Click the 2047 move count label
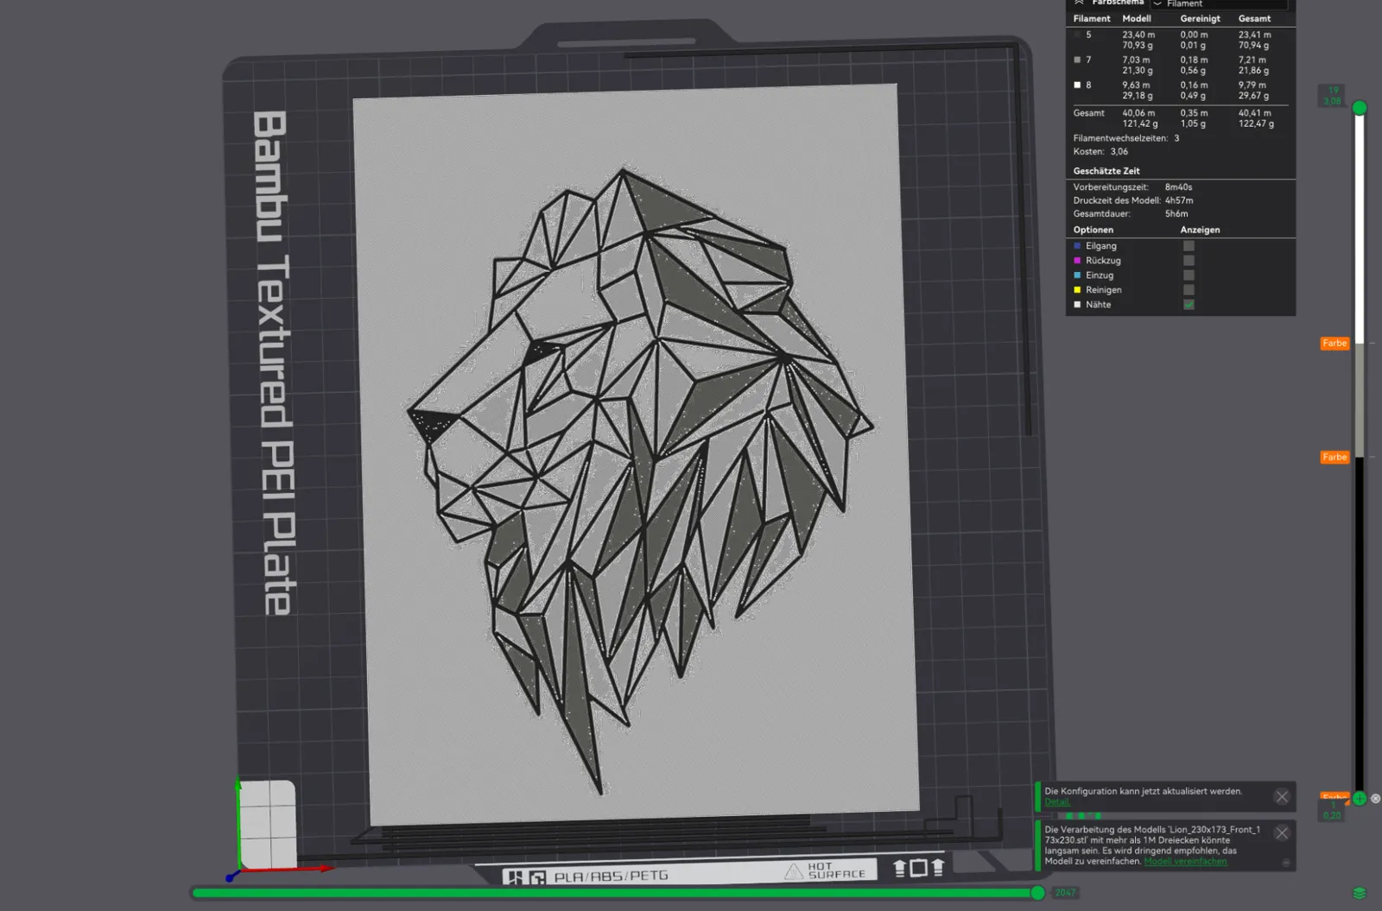Image resolution: width=1382 pixels, height=911 pixels. click(x=1065, y=893)
